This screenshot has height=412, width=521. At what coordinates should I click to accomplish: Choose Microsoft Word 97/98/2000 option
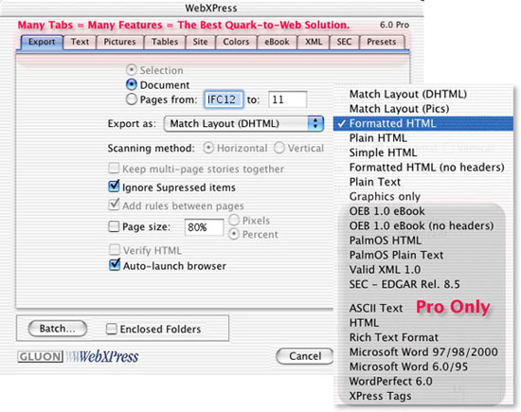pyautogui.click(x=423, y=352)
